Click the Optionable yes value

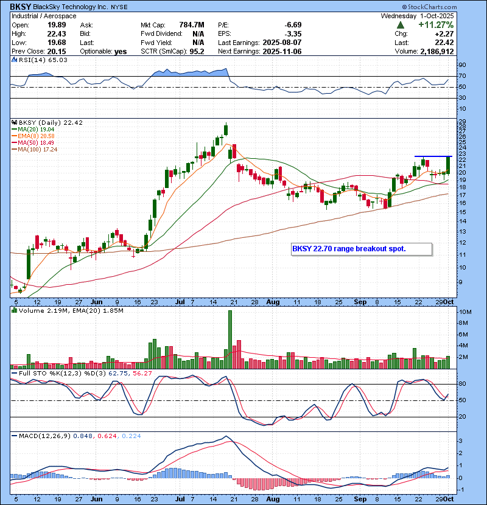coord(121,52)
